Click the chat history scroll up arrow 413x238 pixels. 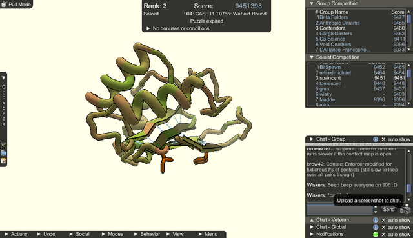408,151
